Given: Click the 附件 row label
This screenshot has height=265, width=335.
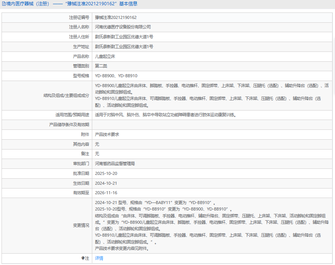Looking at the screenshot, I should pyautogui.click(x=85, y=134).
